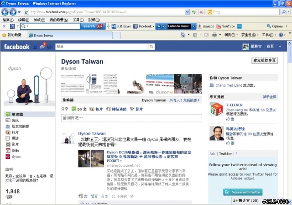Click the 留個言吧 comment input box
Image resolution: width=292 pixels, height=205 pixels.
[x=131, y=118]
